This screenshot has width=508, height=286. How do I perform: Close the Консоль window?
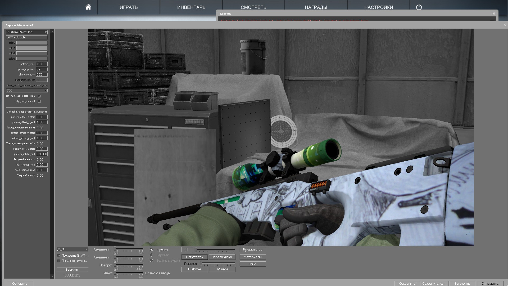coord(494,14)
